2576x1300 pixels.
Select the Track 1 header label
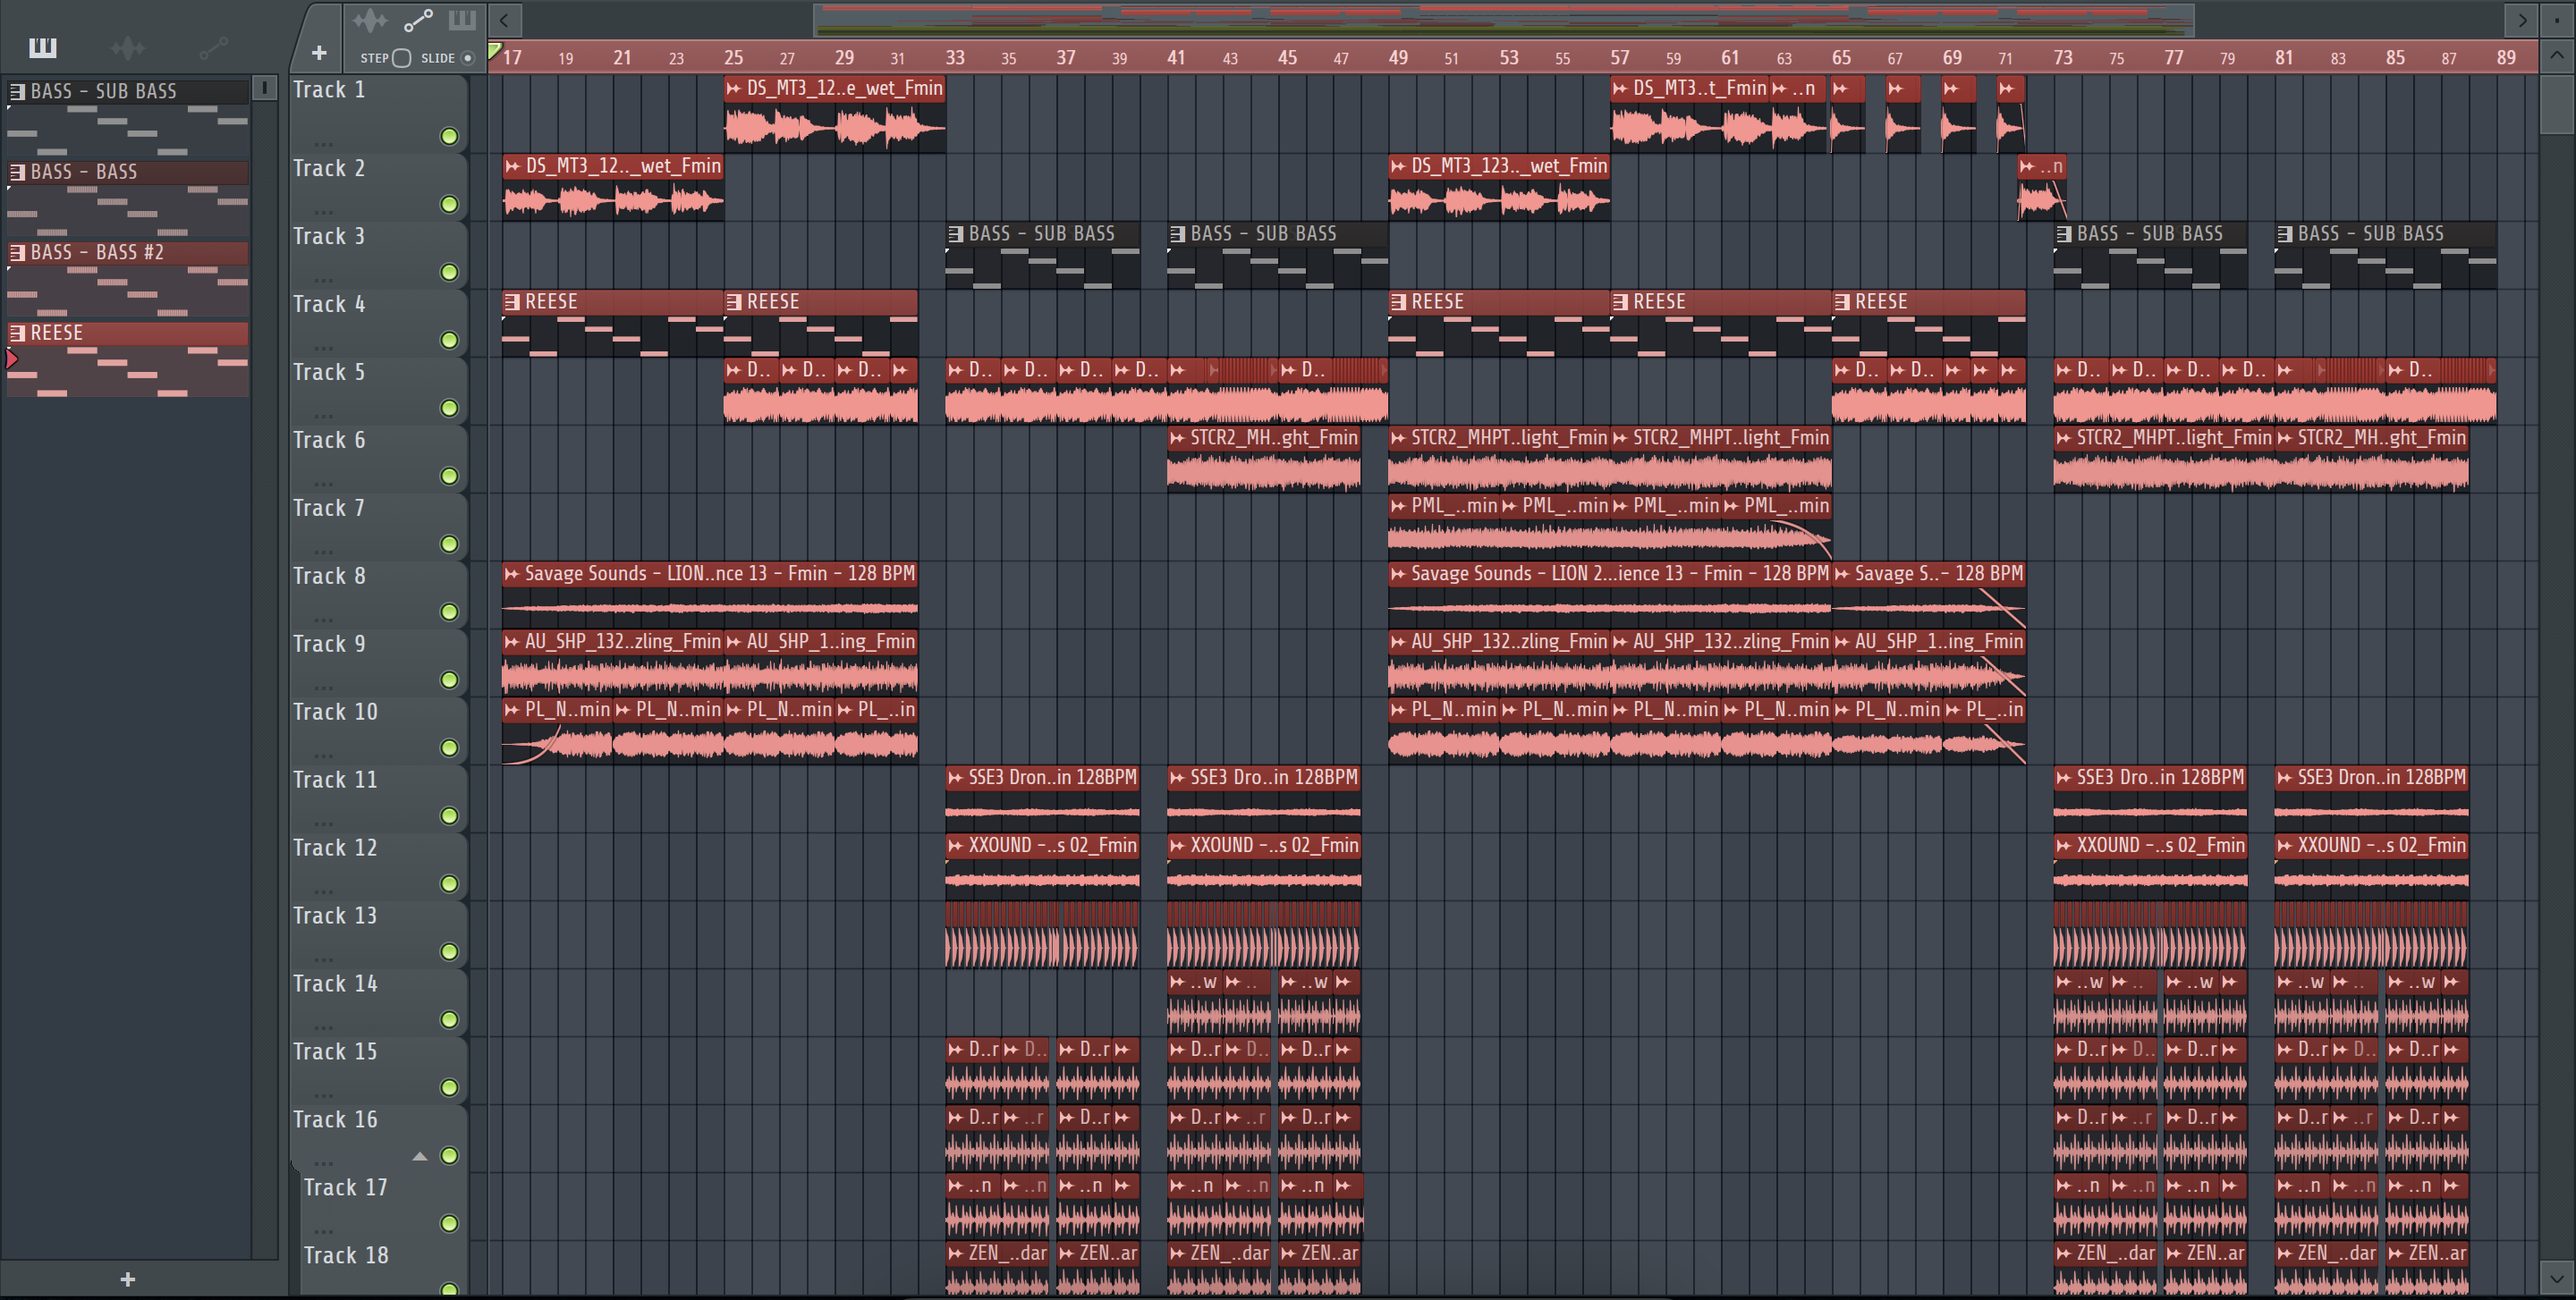click(329, 90)
